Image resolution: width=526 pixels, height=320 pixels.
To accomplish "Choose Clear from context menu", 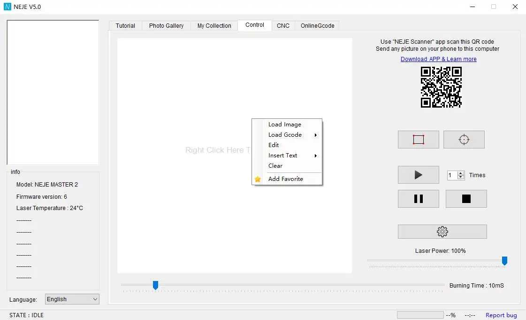I will click(287, 165).
